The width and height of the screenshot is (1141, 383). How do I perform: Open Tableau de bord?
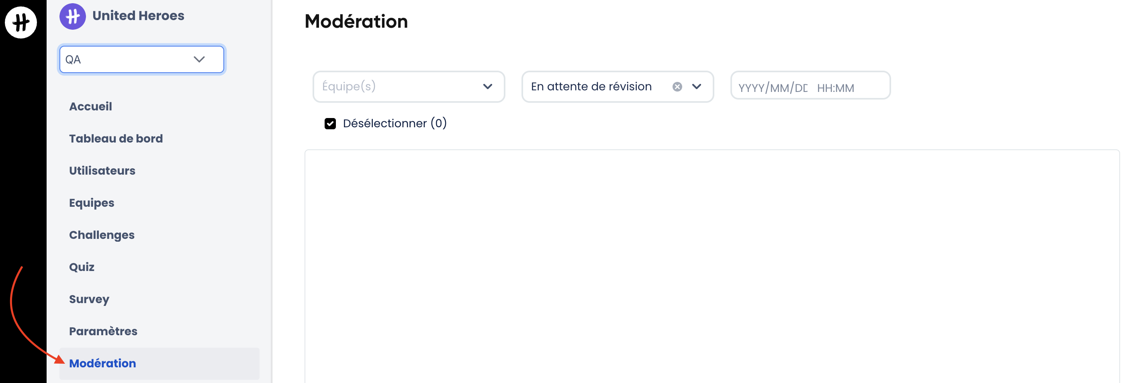pyautogui.click(x=116, y=138)
